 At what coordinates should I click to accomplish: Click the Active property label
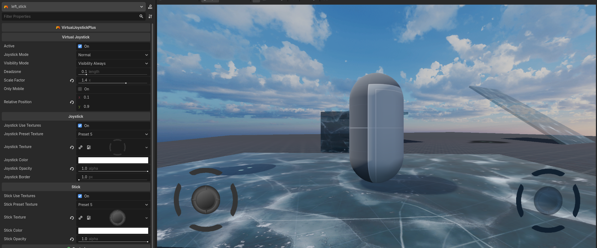coord(9,46)
